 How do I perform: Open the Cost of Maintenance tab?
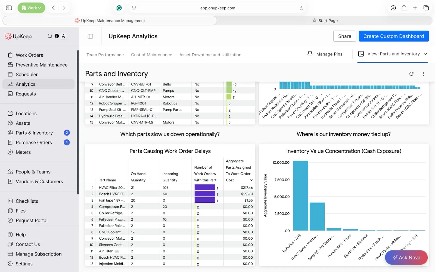[151, 55]
